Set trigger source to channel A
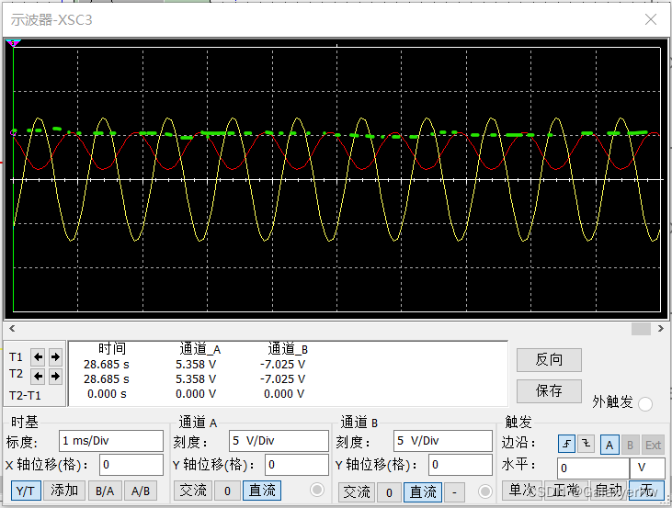The image size is (672, 508). 609,445
